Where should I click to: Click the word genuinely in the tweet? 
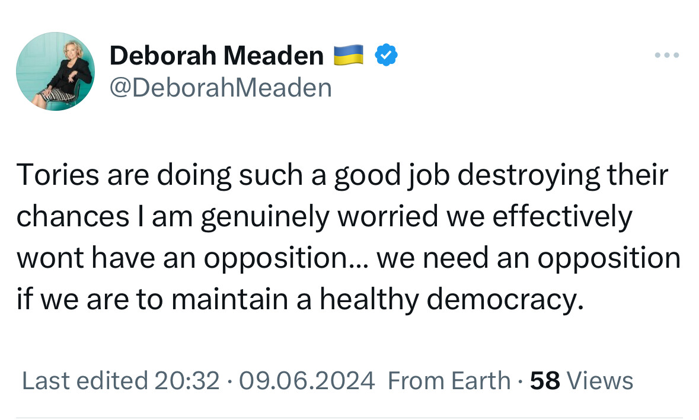click(265, 217)
